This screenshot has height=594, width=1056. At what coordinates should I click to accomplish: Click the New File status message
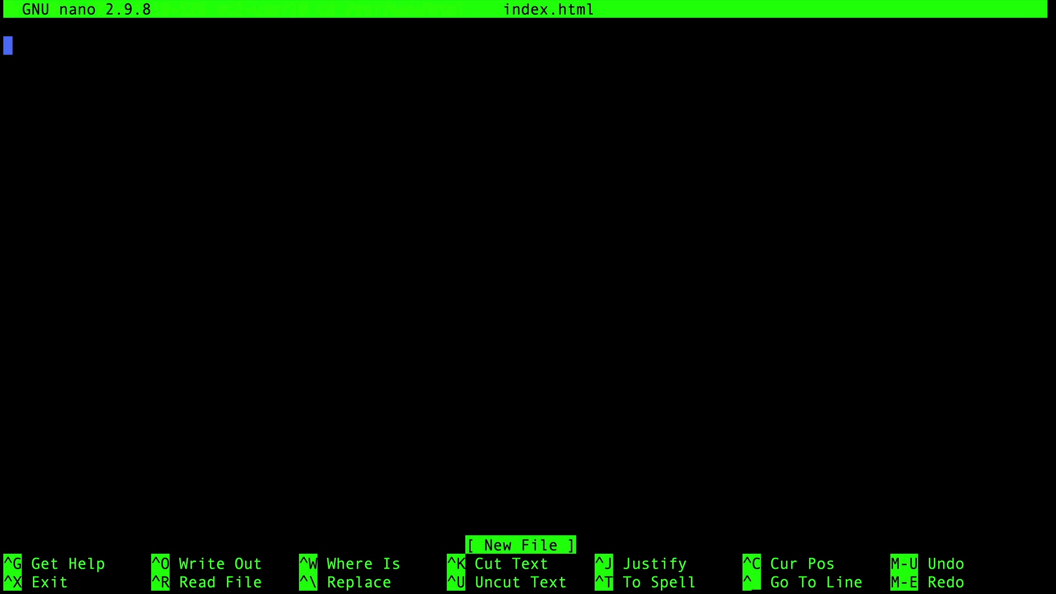520,545
